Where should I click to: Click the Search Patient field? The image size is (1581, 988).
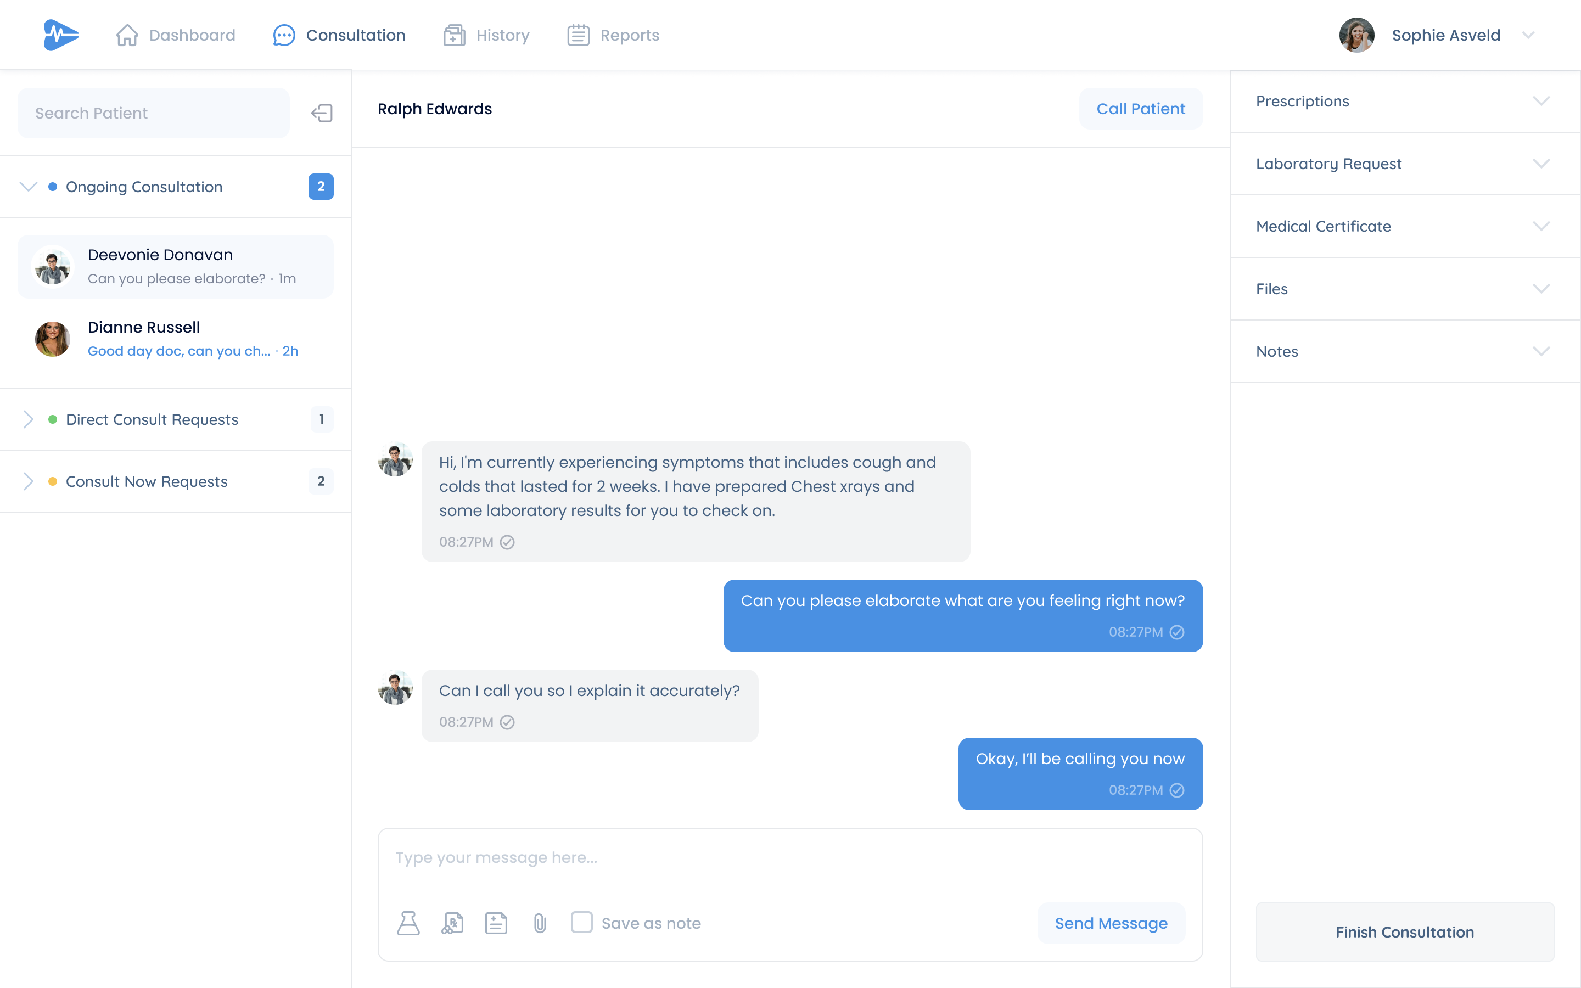[x=154, y=113]
